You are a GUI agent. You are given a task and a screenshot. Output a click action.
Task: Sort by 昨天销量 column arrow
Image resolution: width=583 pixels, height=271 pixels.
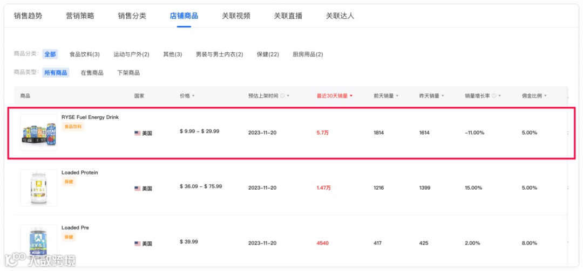pos(443,96)
